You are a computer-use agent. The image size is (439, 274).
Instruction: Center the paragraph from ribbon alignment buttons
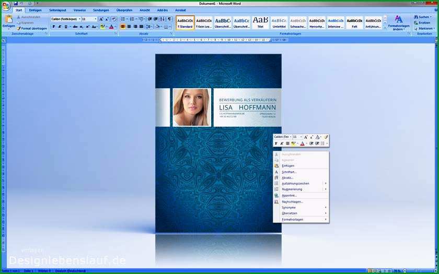click(129, 27)
